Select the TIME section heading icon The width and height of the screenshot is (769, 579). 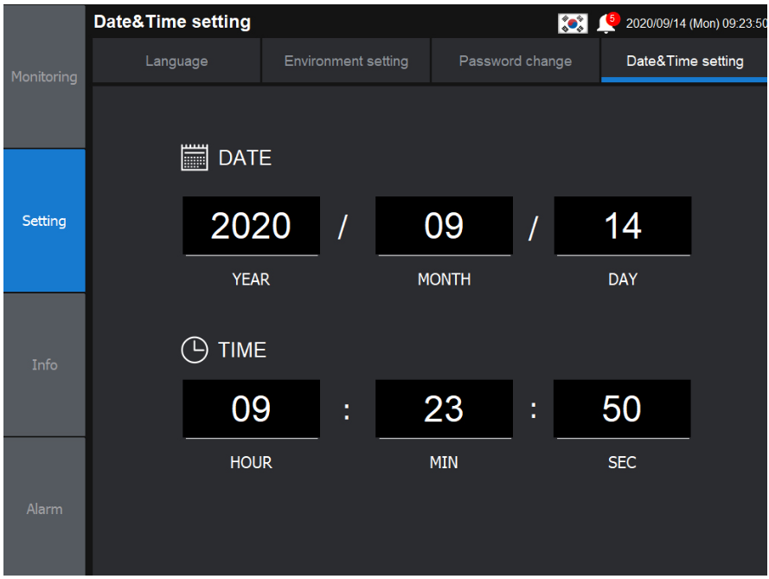tap(195, 349)
